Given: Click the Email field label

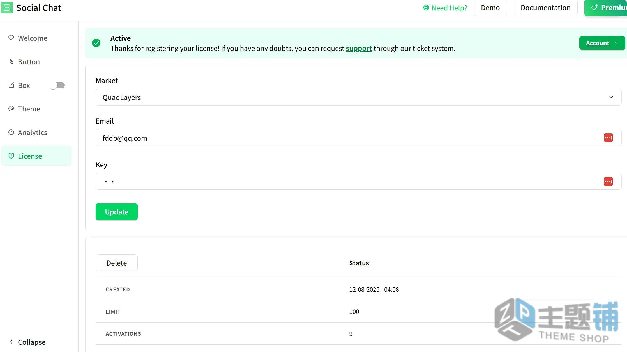Looking at the screenshot, I should (105, 121).
